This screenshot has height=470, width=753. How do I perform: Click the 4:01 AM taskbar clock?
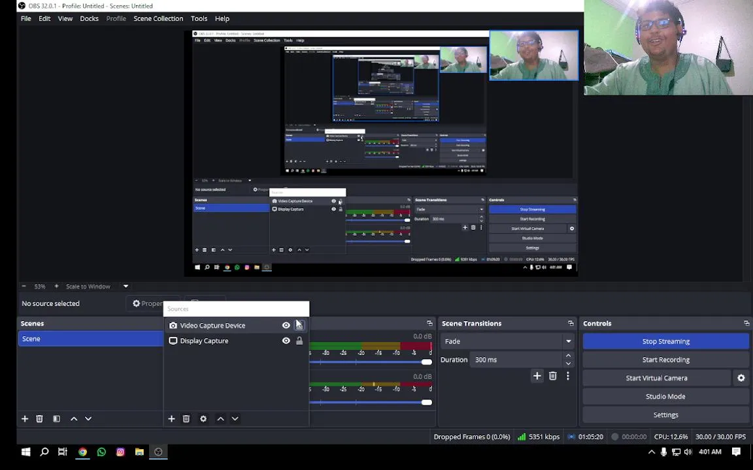point(710,452)
